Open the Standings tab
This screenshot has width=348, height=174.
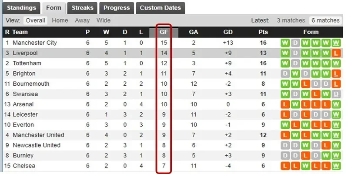pyautogui.click(x=22, y=8)
